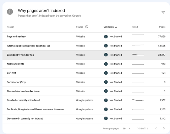Click the Validation sort arrow
This screenshot has width=170, height=134.
click(116, 27)
